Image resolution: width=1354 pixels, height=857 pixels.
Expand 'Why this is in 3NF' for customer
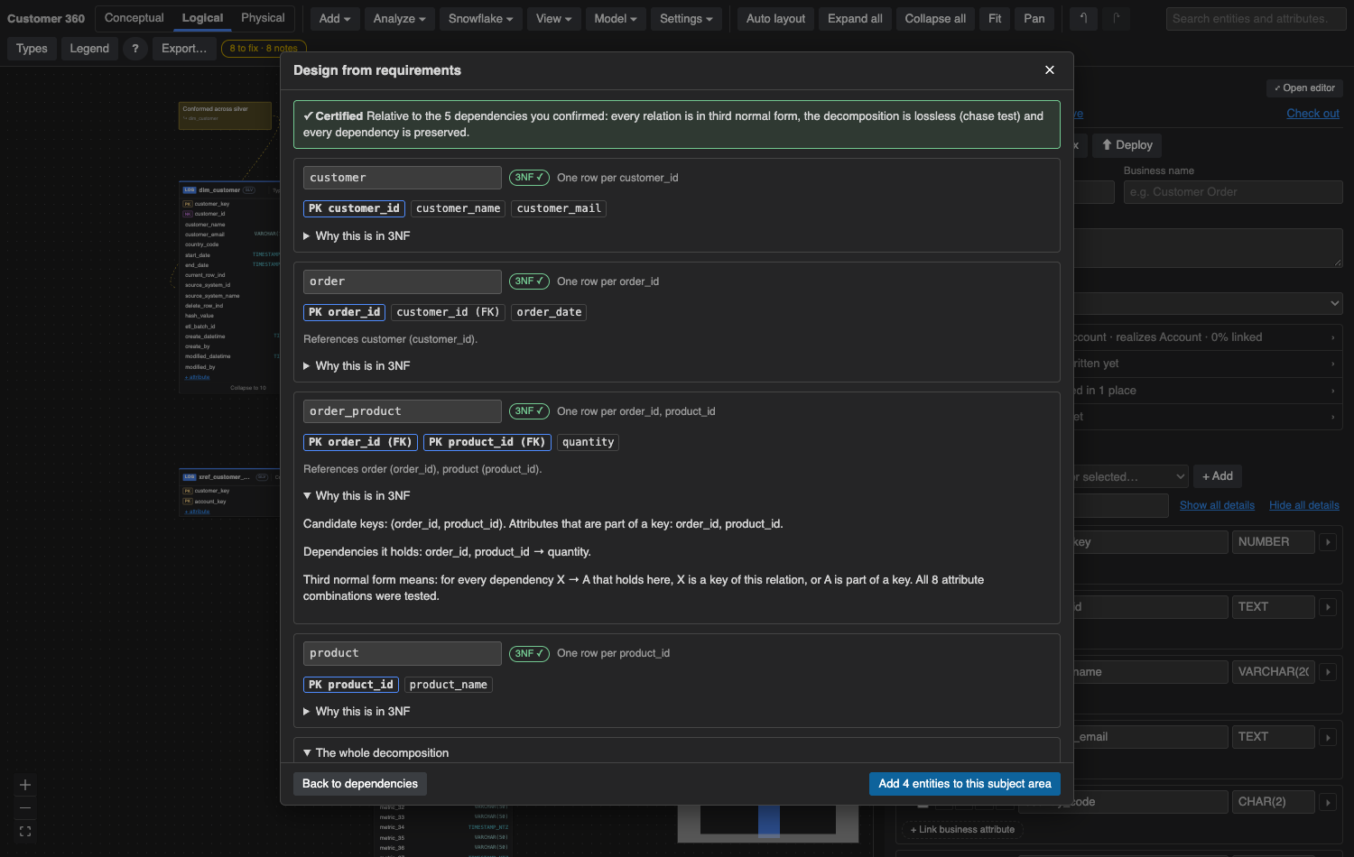(357, 236)
